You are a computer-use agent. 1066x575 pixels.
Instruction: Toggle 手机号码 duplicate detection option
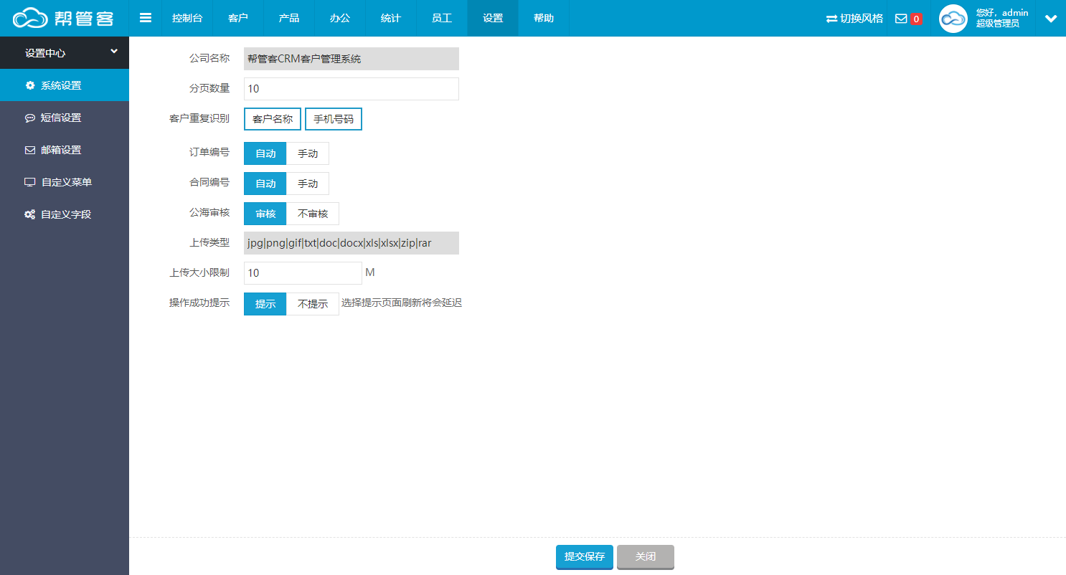coord(334,119)
